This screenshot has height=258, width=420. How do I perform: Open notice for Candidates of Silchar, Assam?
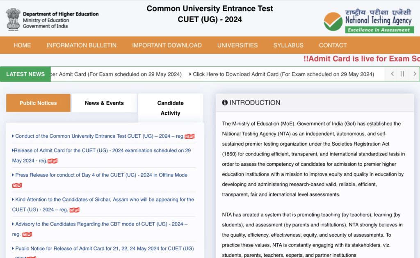(103, 204)
